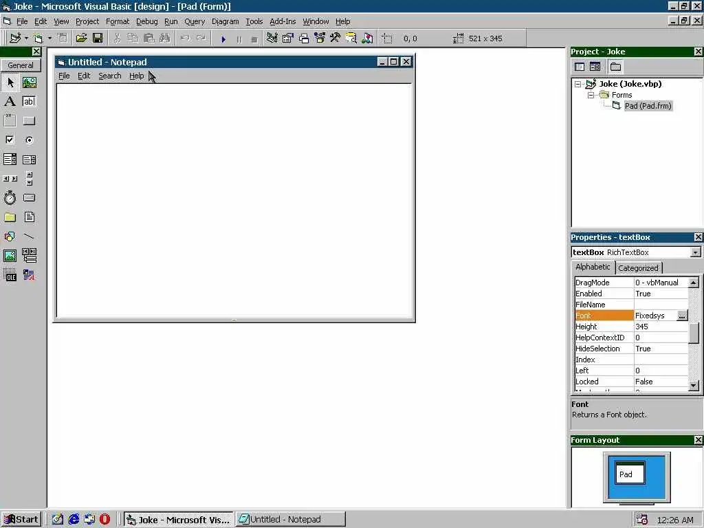Open the Add Form dropdown arrow
Viewport: 704px width, 528px height.
tap(49, 38)
